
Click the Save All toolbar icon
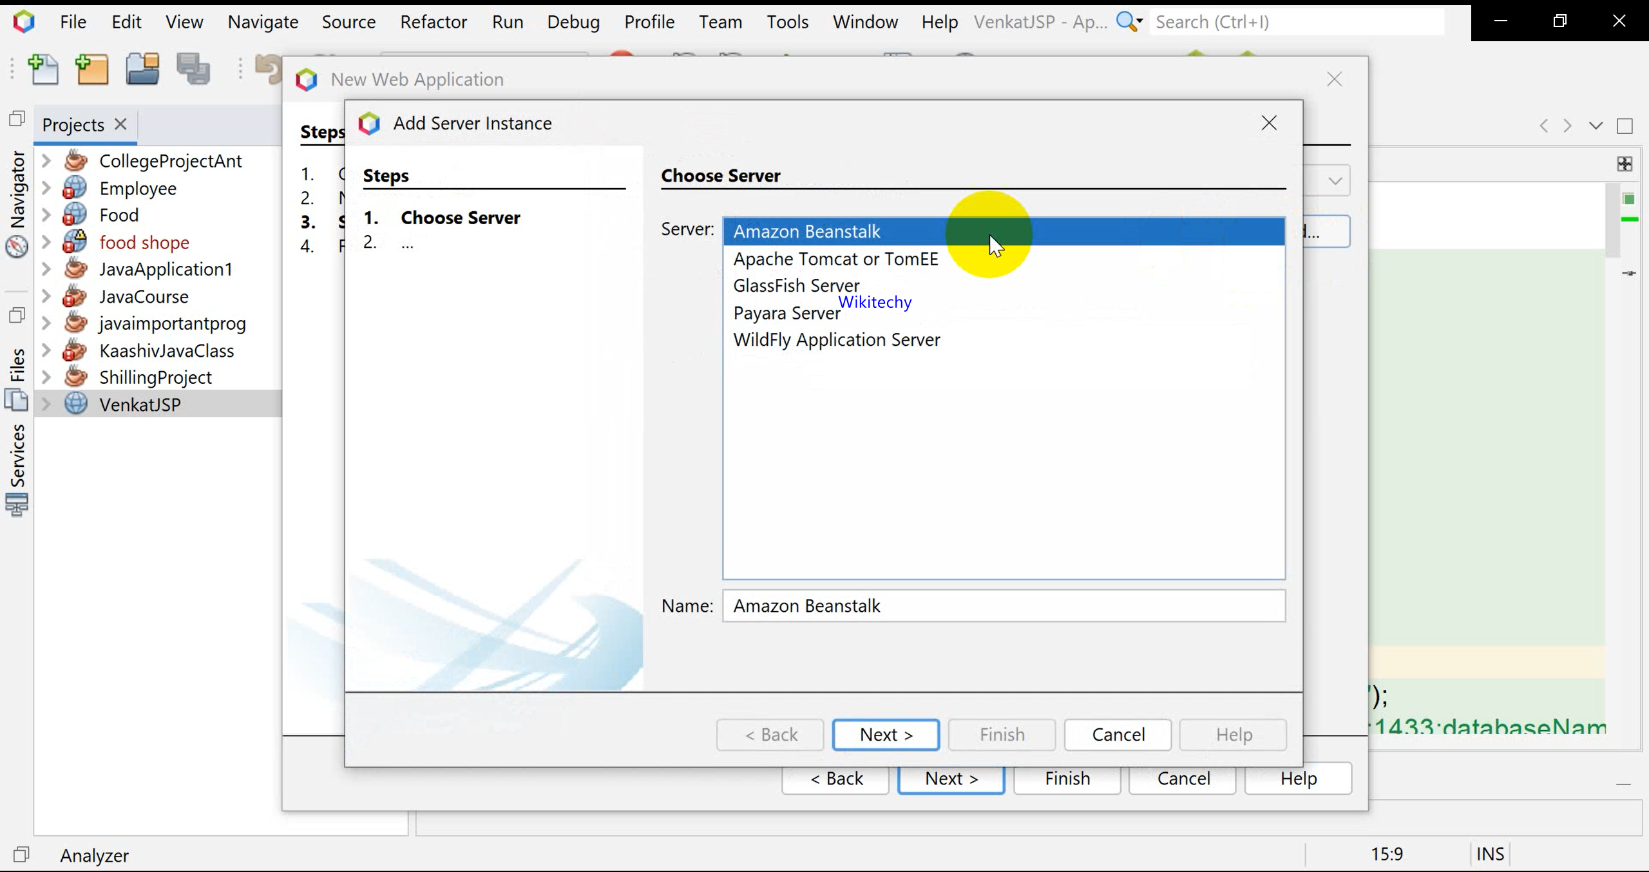point(193,70)
